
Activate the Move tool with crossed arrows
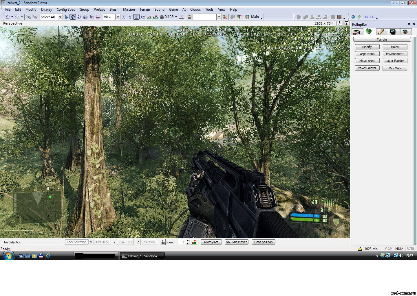tap(72, 17)
